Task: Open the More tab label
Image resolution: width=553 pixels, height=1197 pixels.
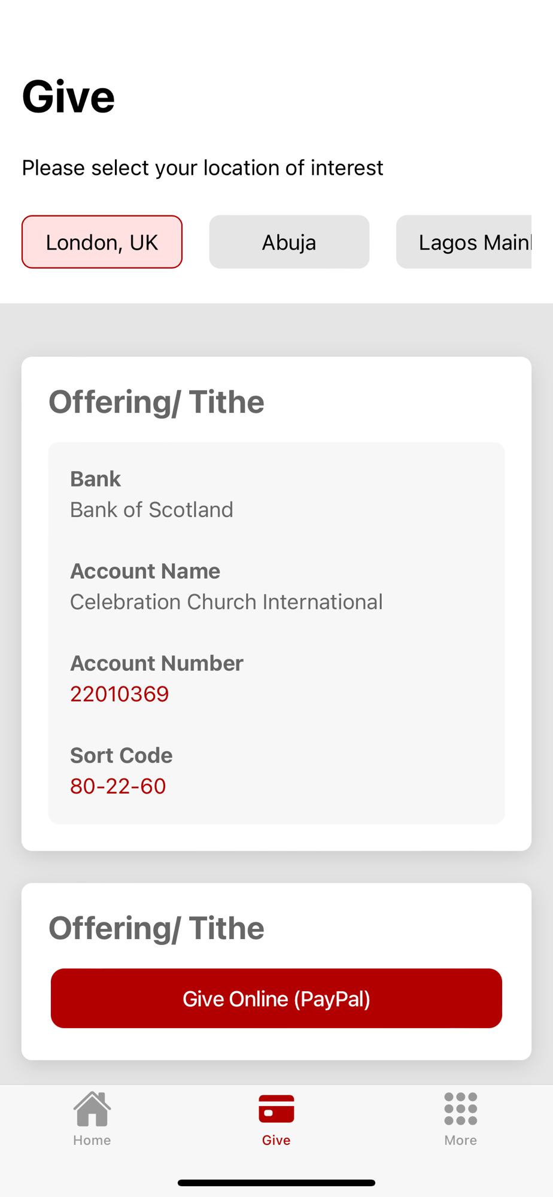Action: (460, 1140)
